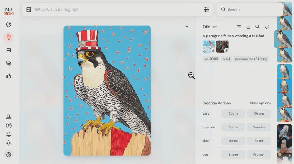Image resolution: width=294 pixels, height=164 pixels.
Task: Open the Organize gallery icon in sidebar
Action: point(8,50)
